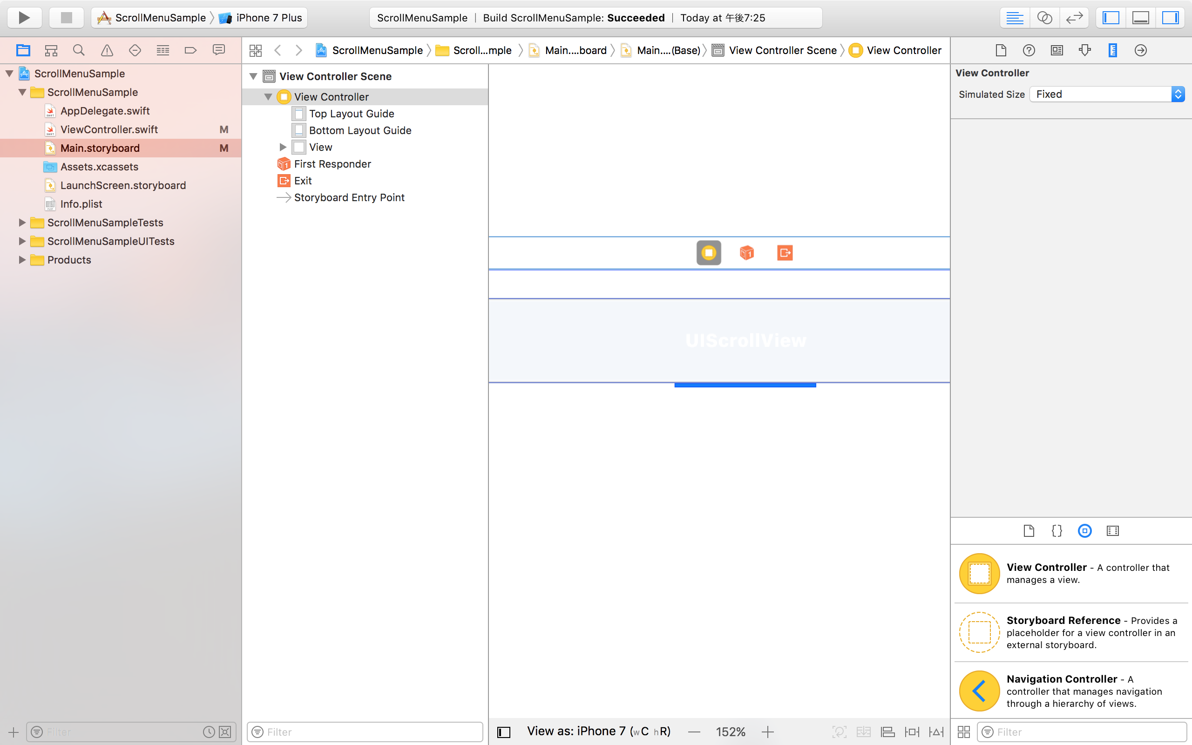The width and height of the screenshot is (1192, 745).
Task: Open the Simulated Size dropdown
Action: [x=1106, y=94]
